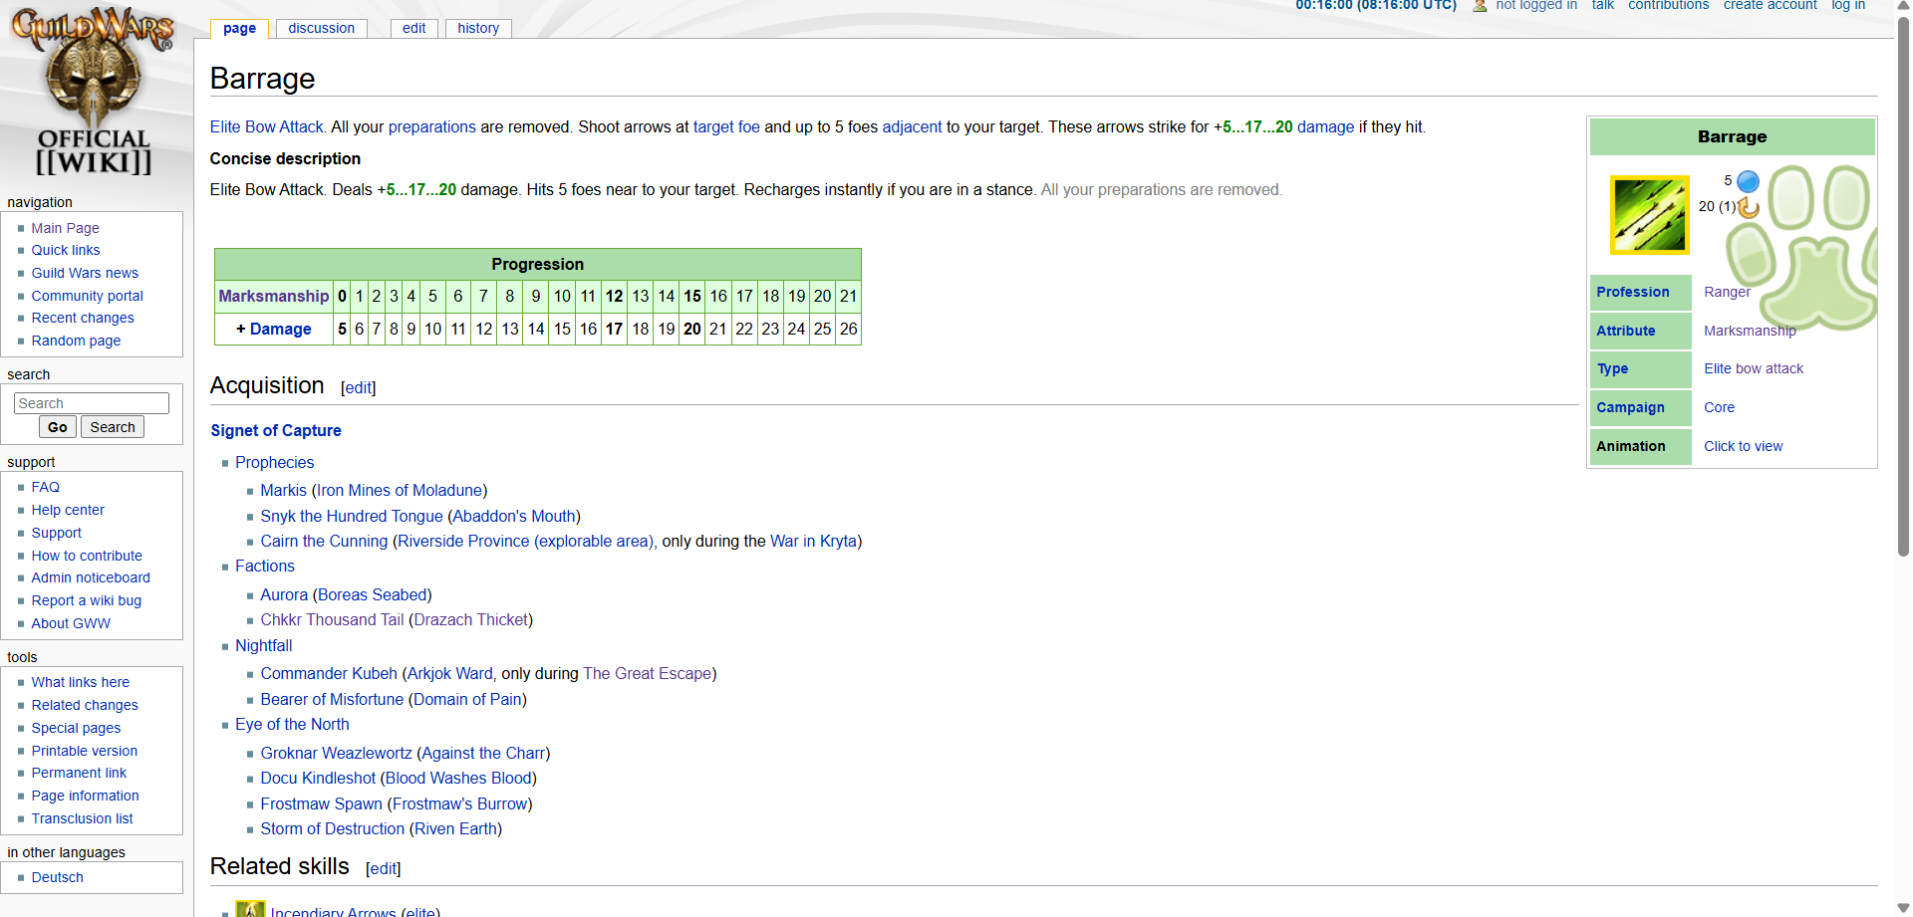Click scrollbar down arrow at bottom
The width and height of the screenshot is (1913, 917).
click(1903, 907)
